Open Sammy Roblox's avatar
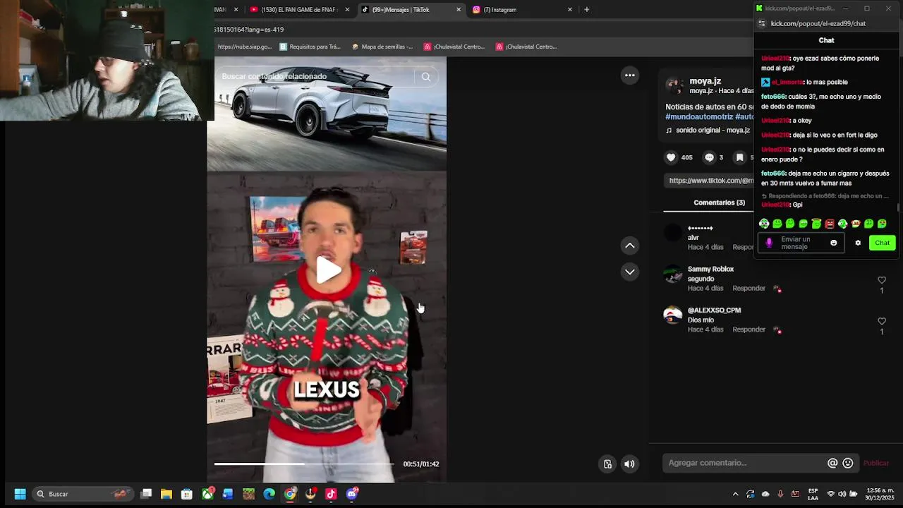The image size is (903, 508). point(673,274)
